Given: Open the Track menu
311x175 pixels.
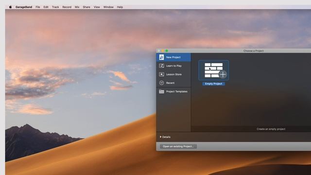Looking at the screenshot, I should [55, 7].
